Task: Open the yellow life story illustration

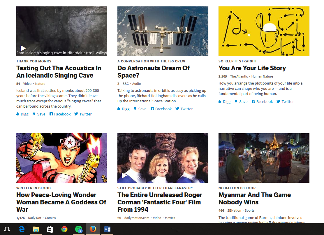Action: click(x=264, y=31)
